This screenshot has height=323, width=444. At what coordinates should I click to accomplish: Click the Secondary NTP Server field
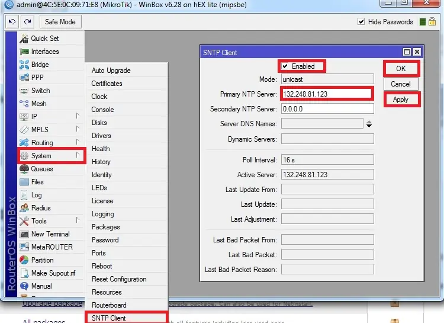(x=327, y=109)
